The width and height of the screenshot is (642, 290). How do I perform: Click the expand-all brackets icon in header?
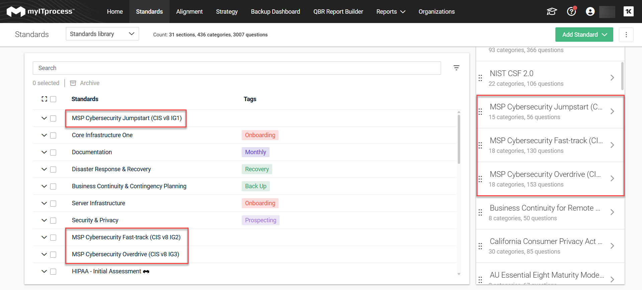pos(44,99)
